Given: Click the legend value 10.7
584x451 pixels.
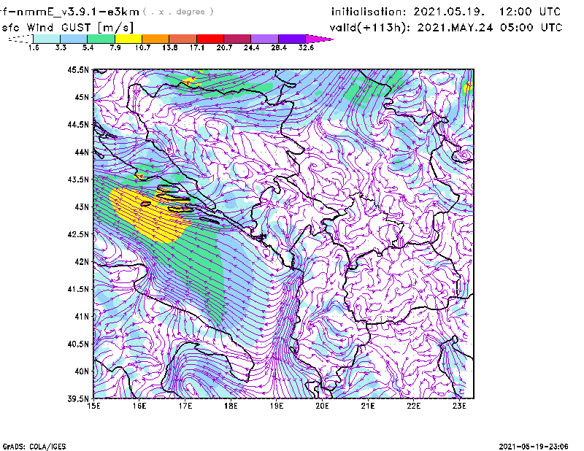Looking at the screenshot, I should pos(142,47).
